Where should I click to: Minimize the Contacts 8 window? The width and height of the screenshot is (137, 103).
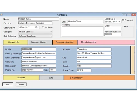pos(124,15)
